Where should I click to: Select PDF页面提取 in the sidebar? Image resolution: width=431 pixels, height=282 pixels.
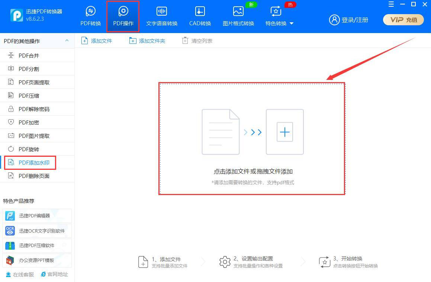pos(37,82)
